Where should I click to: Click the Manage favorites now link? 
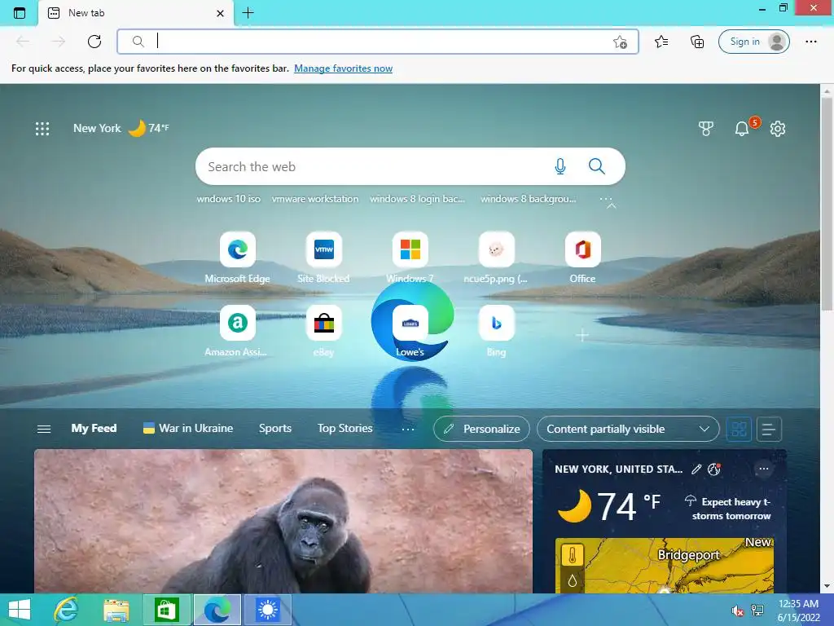[343, 68]
